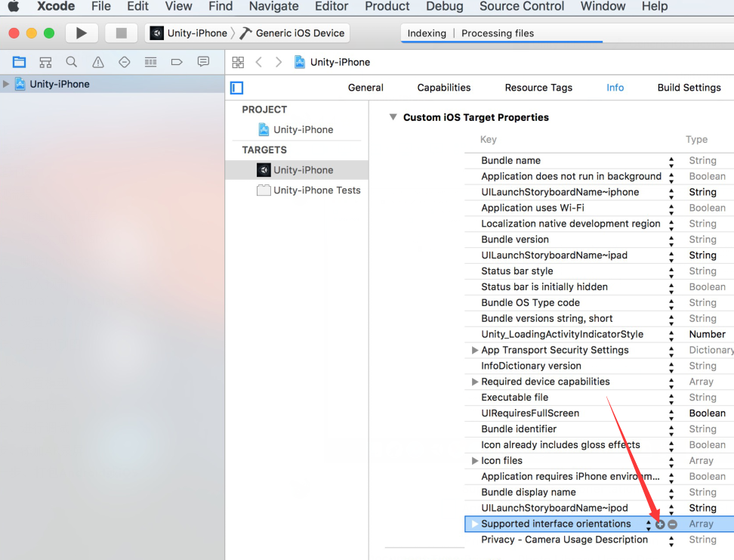Show the Symbol navigator
The height and width of the screenshot is (560, 734).
pyautogui.click(x=45, y=62)
